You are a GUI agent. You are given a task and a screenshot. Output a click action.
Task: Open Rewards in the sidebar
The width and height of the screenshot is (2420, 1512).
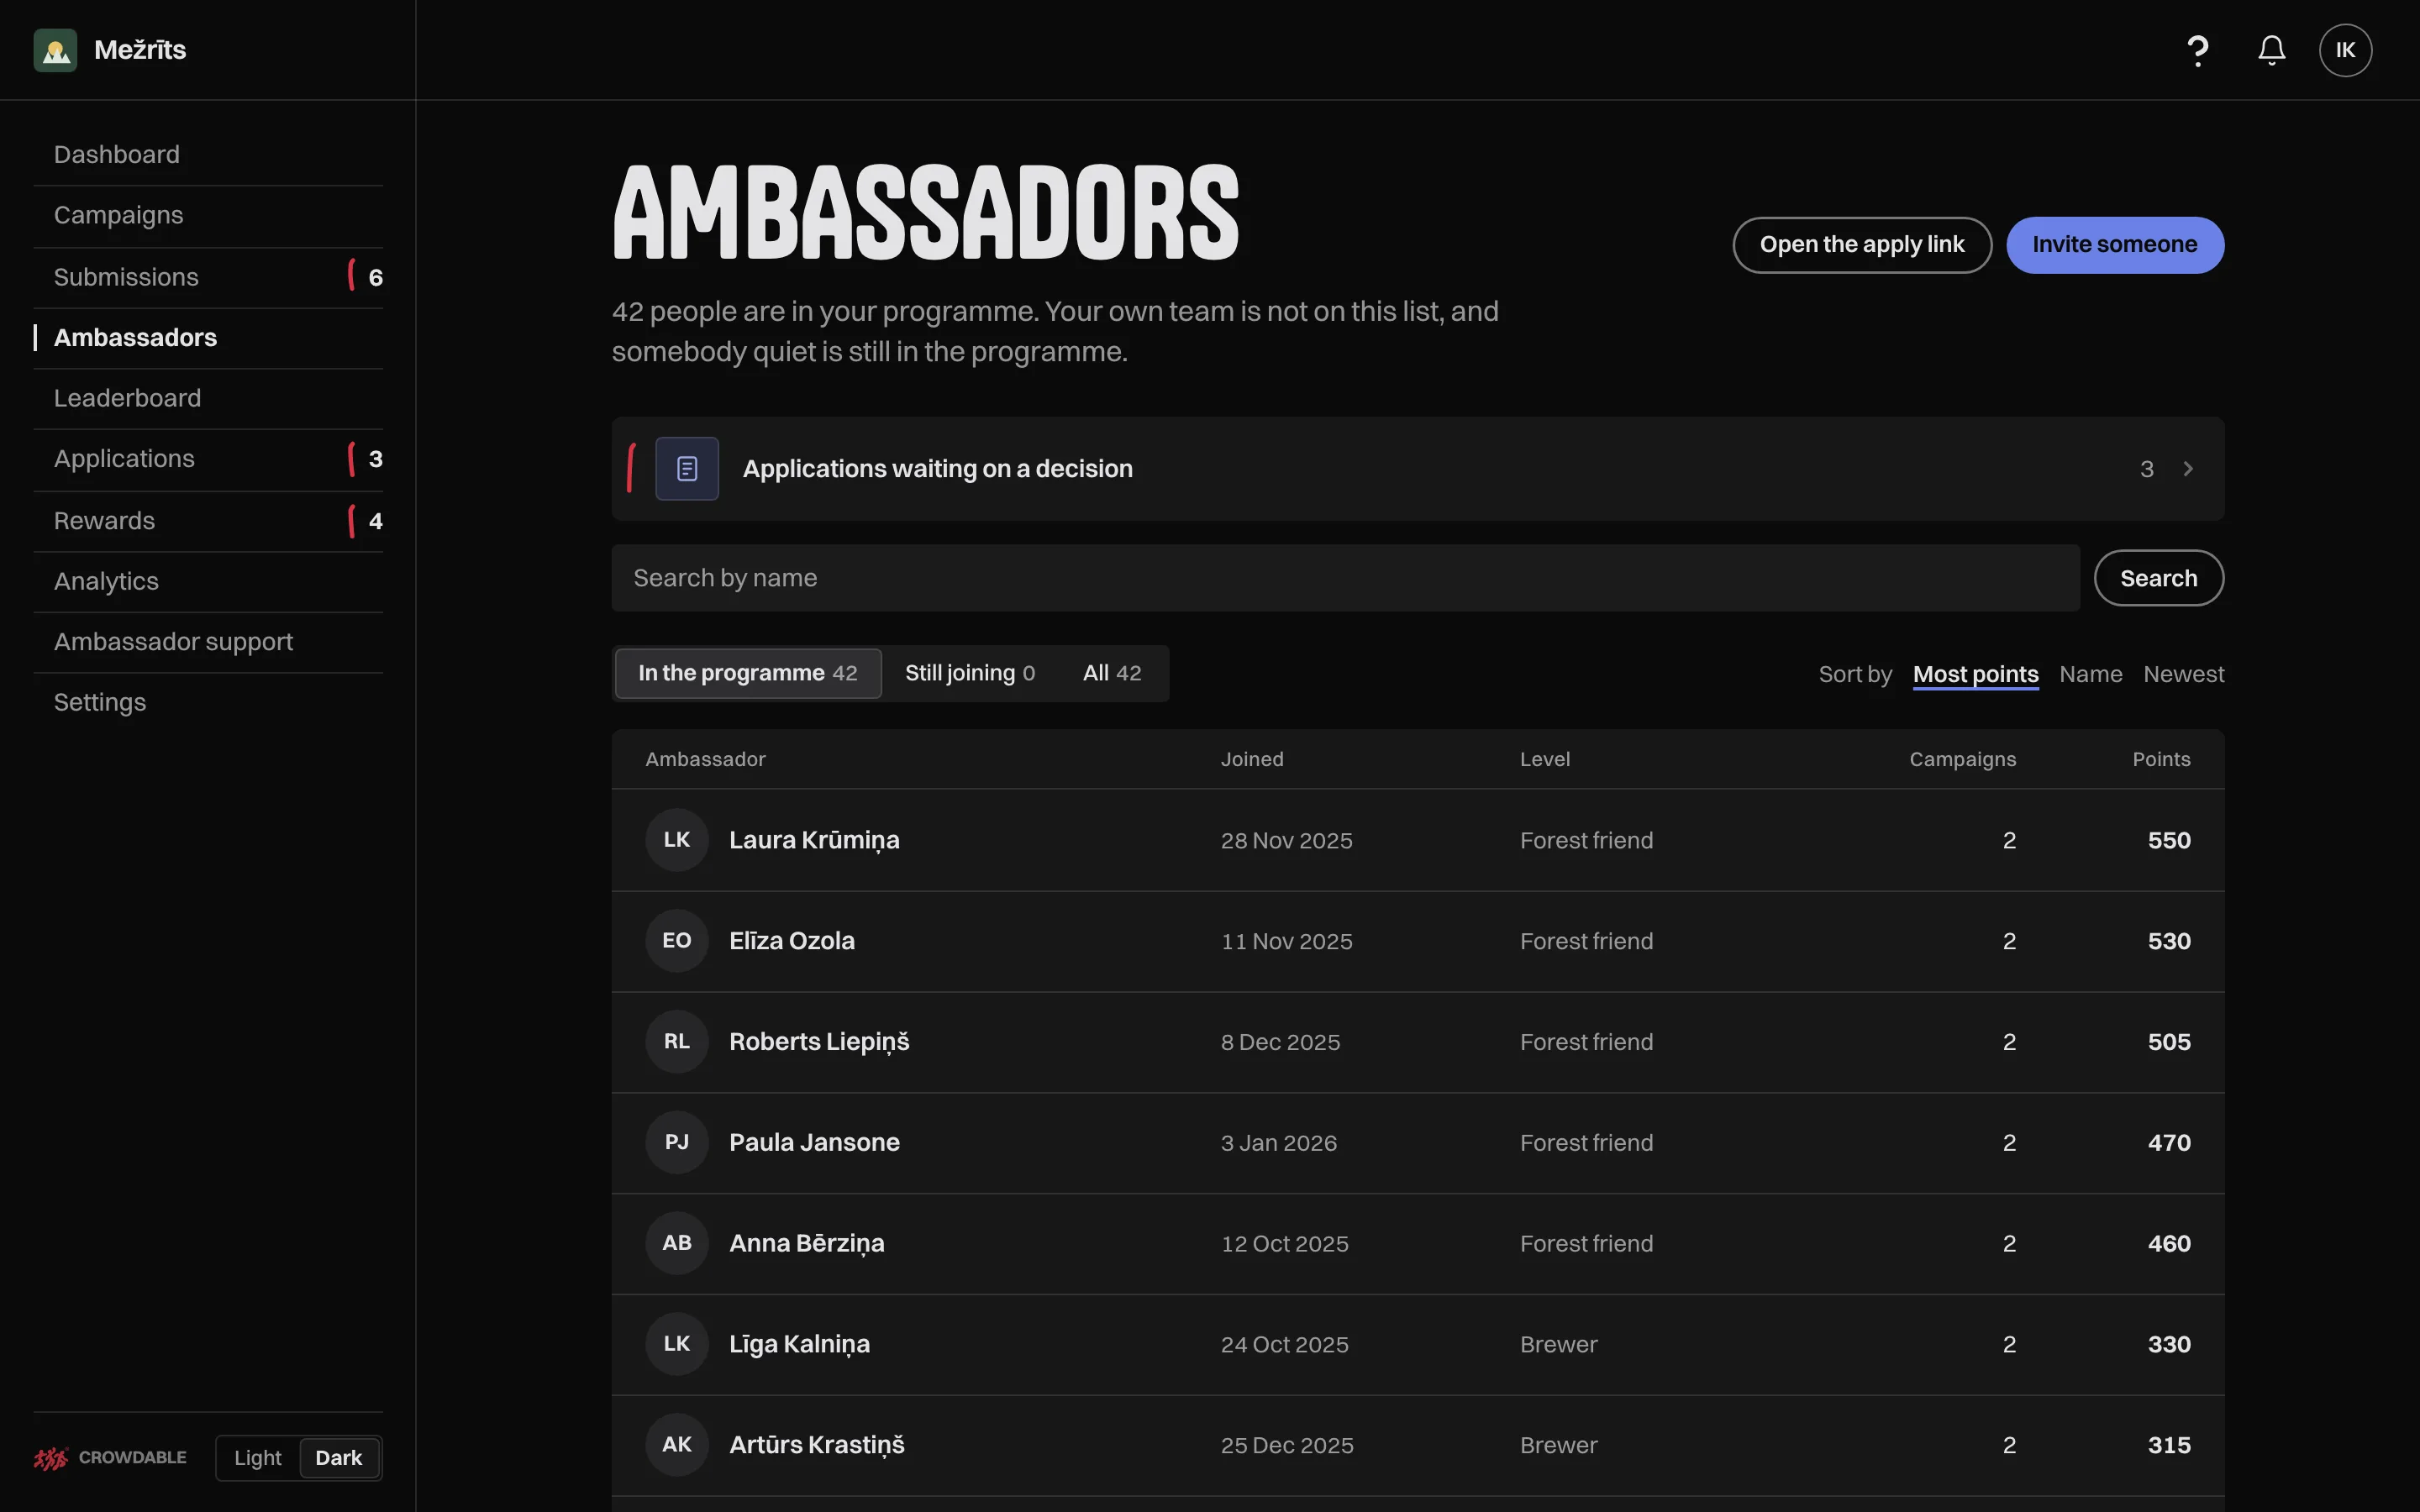pyautogui.click(x=208, y=521)
